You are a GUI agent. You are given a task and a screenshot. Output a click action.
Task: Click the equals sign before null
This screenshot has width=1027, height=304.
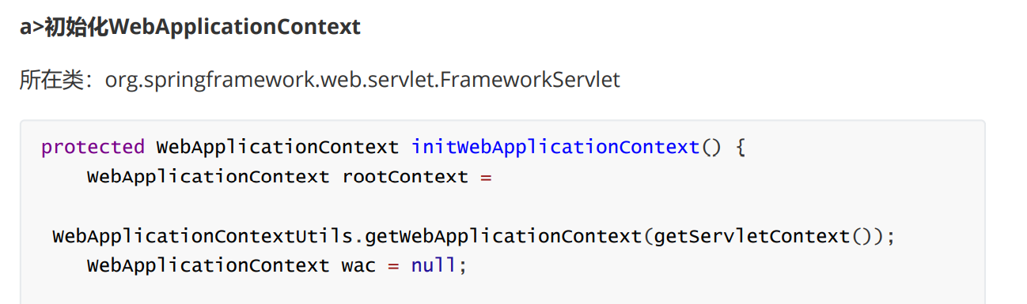(393, 266)
